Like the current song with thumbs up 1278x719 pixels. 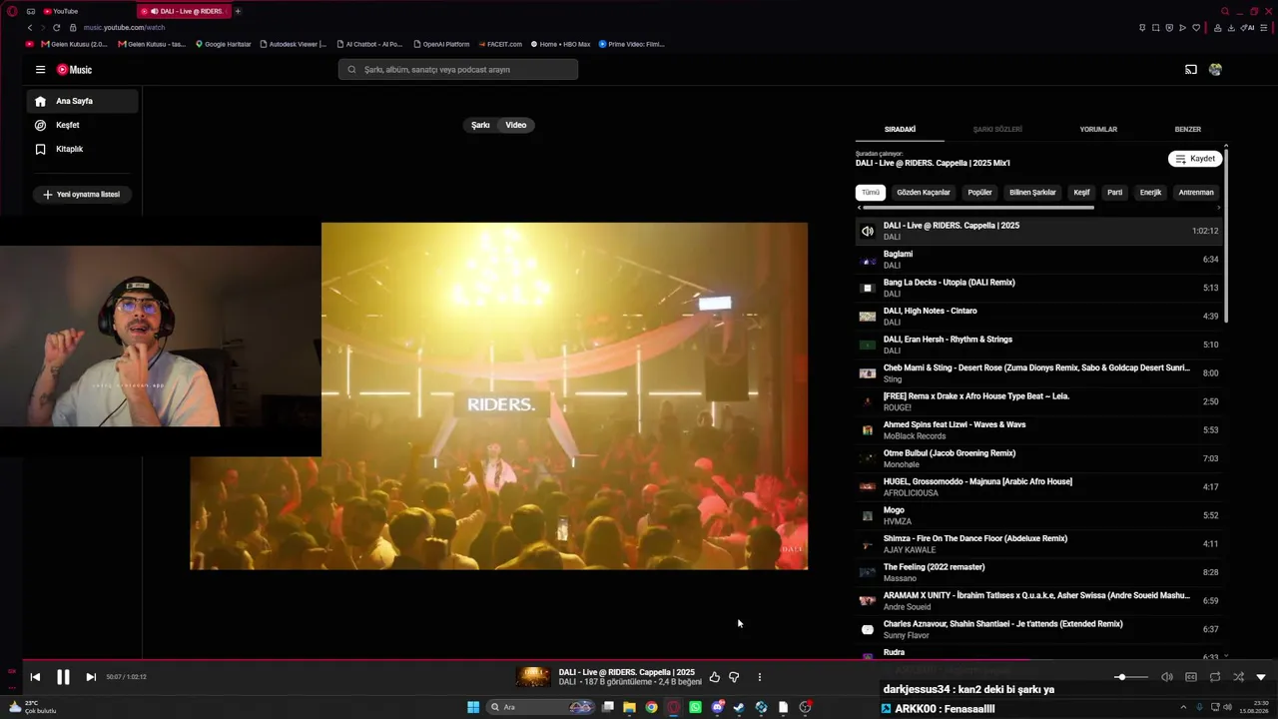714,677
